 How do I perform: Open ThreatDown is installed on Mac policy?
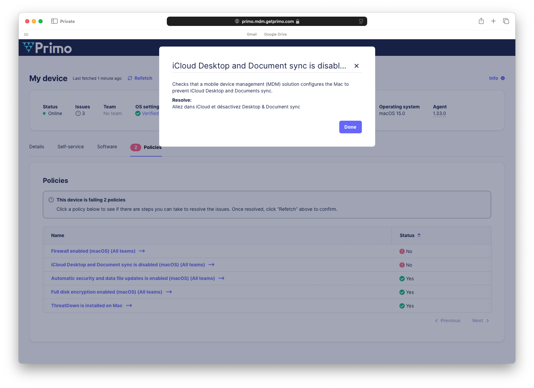point(87,306)
